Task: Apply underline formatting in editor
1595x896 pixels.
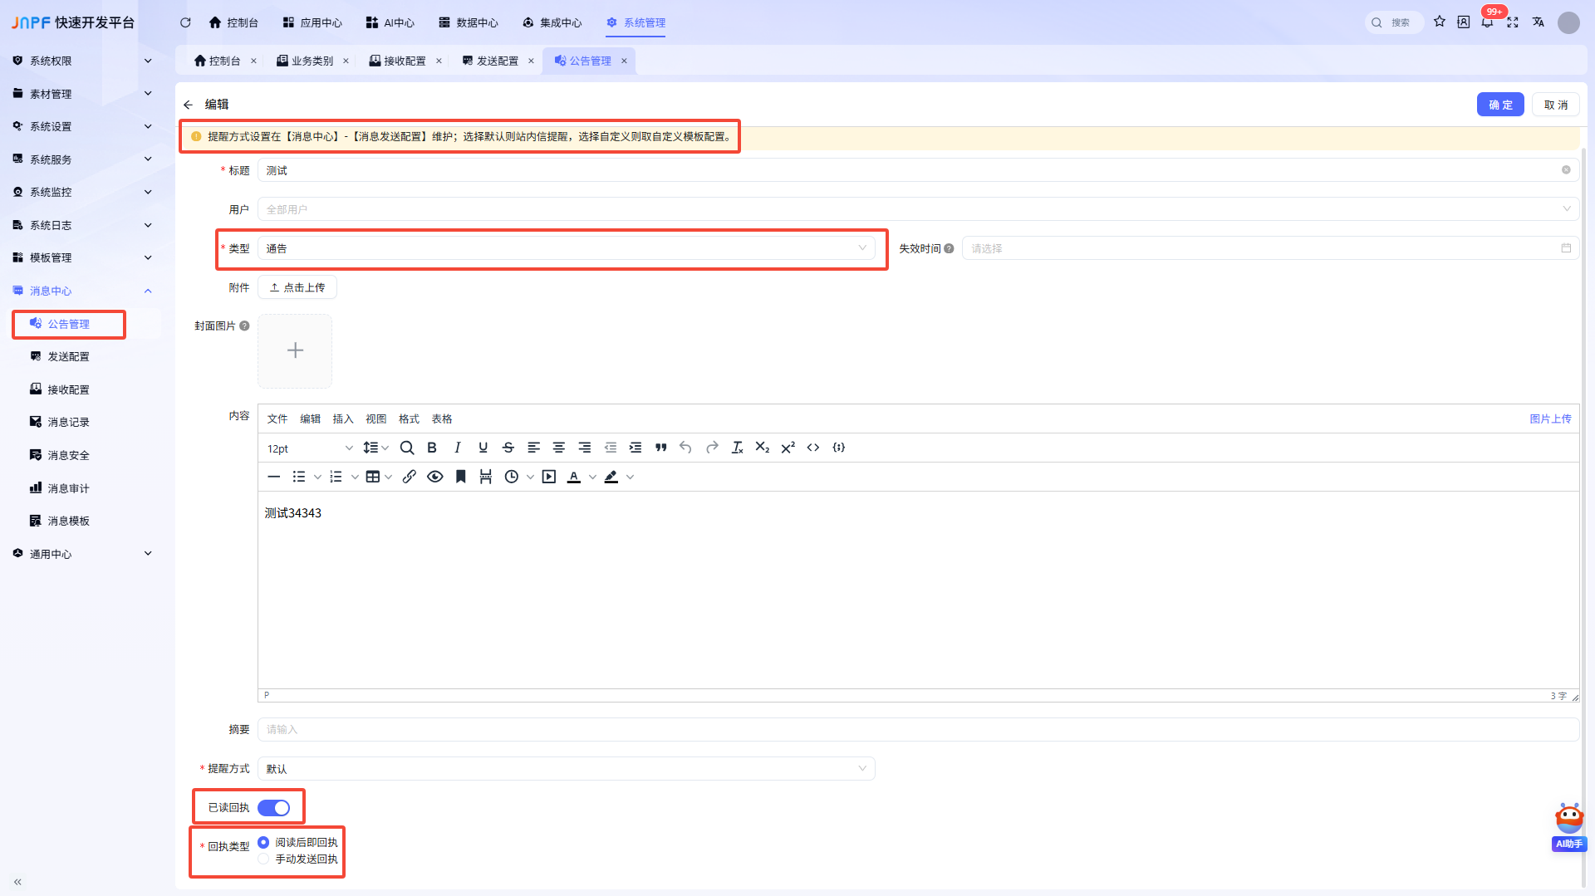Action: (483, 448)
